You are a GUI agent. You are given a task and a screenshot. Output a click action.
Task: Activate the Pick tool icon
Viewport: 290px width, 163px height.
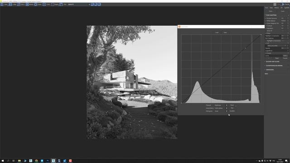(61, 4)
